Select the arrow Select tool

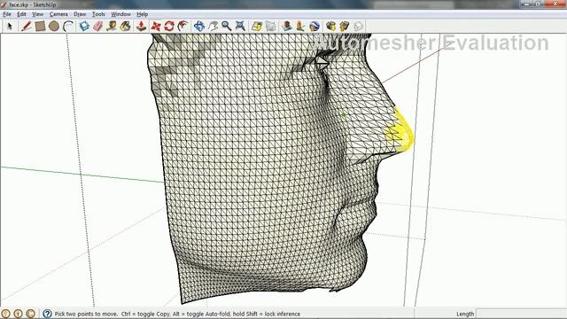pyautogui.click(x=10, y=26)
